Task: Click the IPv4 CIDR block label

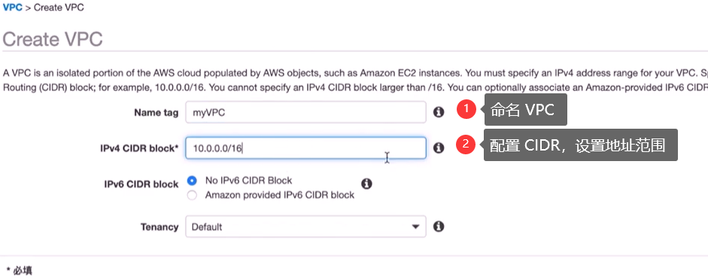Action: [x=139, y=148]
